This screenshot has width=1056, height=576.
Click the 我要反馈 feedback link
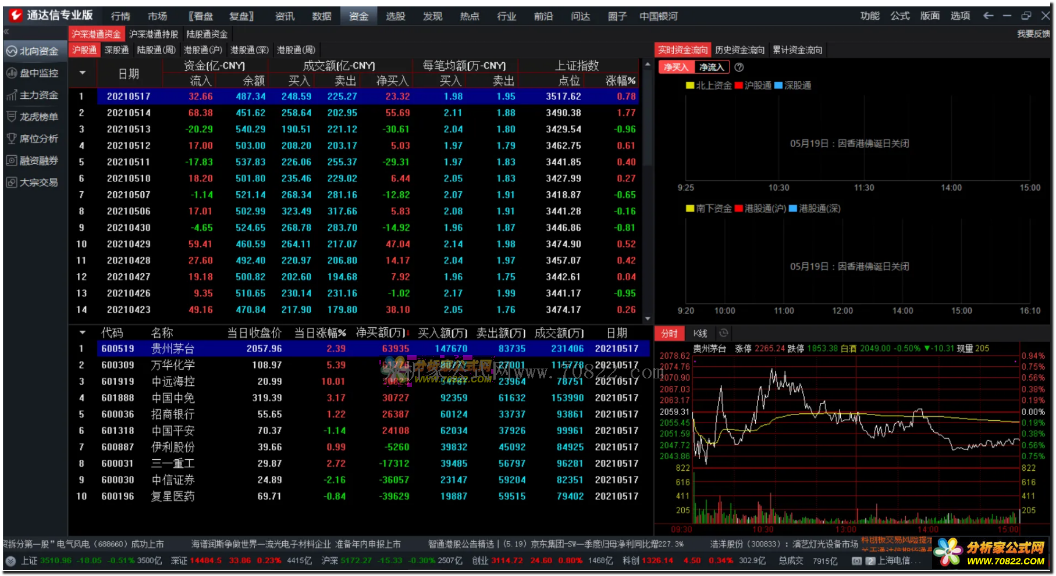1033,34
